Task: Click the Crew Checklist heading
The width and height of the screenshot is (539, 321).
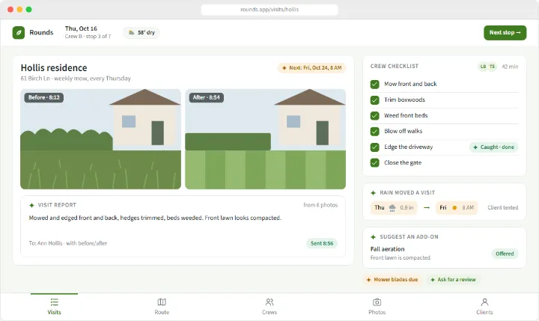Action: click(395, 67)
